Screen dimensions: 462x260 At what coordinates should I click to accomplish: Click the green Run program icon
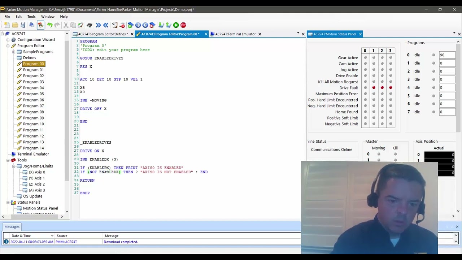point(176,25)
